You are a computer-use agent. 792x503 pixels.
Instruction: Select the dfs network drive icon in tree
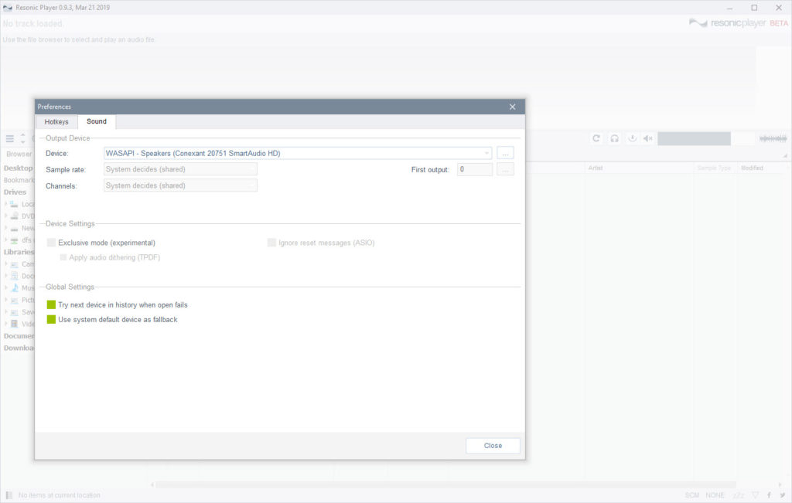[x=14, y=240]
